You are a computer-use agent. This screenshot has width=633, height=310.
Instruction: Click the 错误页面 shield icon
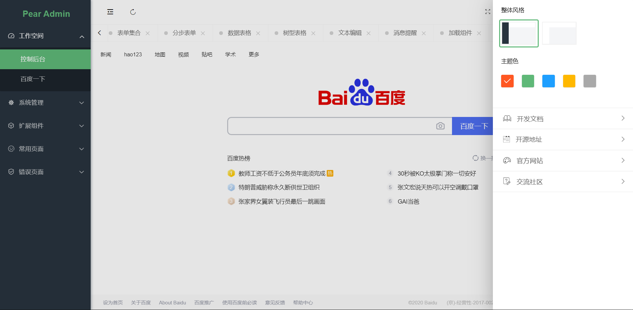coord(11,172)
